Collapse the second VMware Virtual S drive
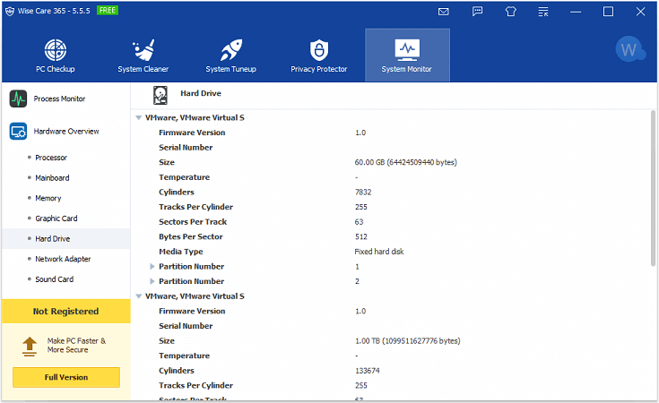Viewport: 659px width, 403px height. [x=139, y=296]
